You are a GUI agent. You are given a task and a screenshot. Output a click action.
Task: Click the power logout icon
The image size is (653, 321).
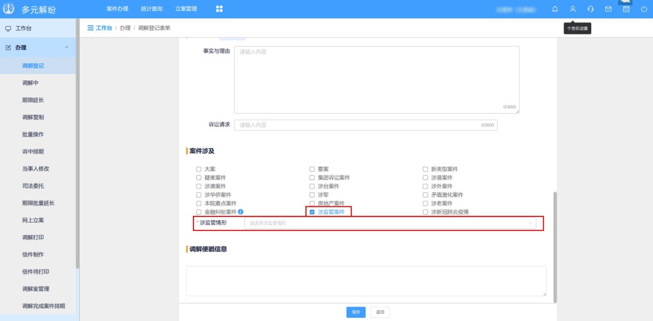click(x=643, y=9)
